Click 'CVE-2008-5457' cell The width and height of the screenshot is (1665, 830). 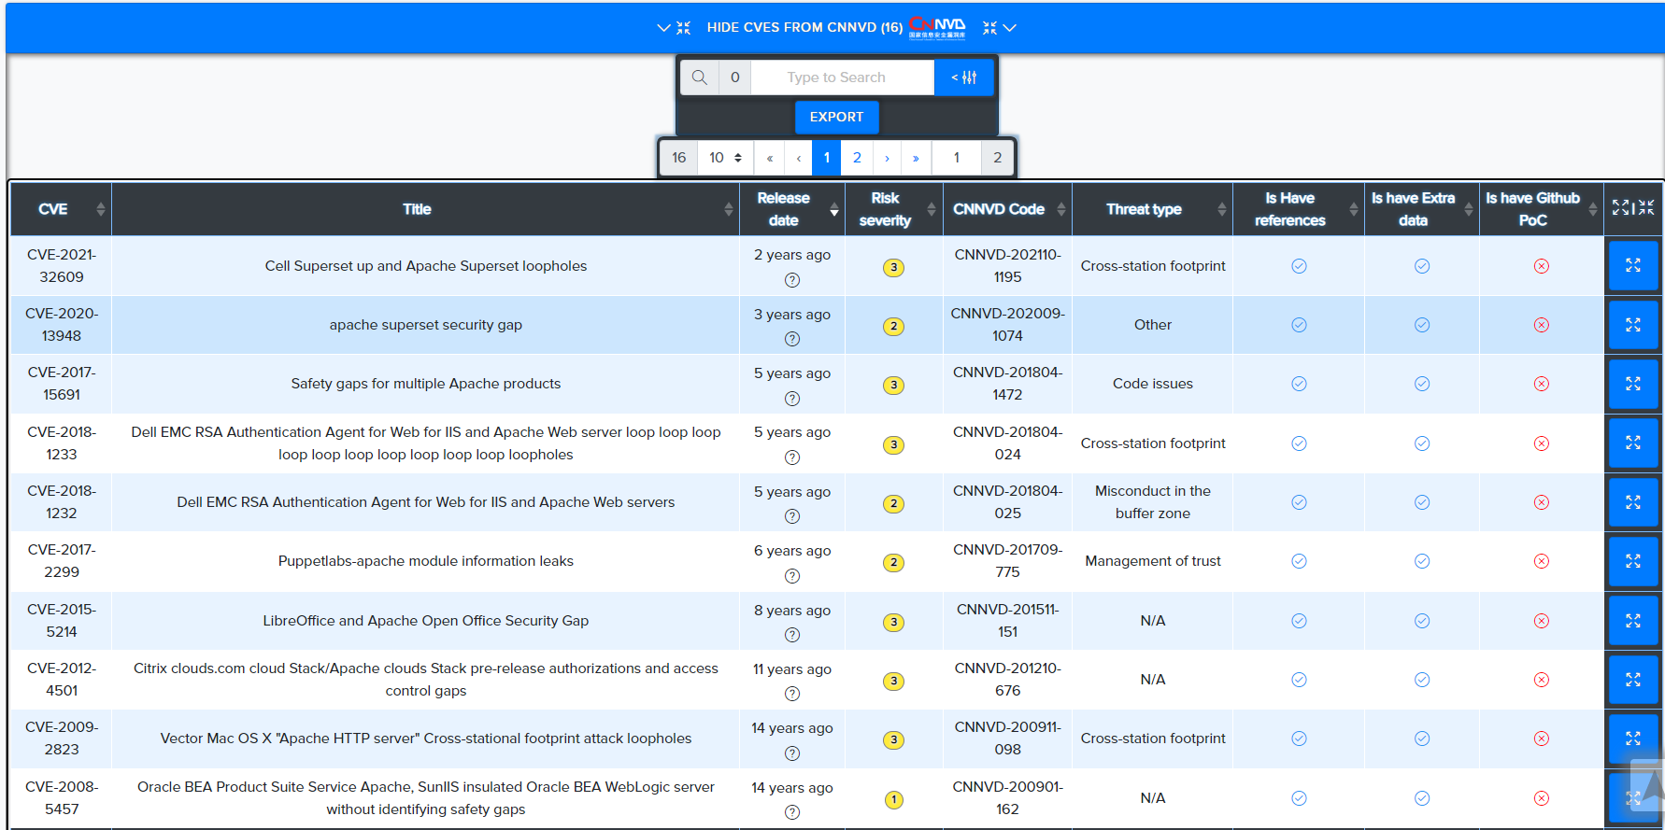coord(62,798)
